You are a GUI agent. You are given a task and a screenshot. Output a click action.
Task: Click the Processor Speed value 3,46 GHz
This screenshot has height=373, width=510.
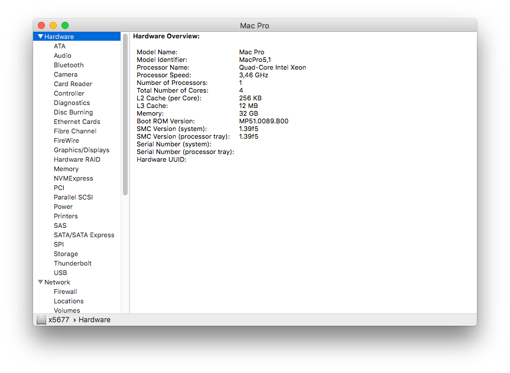coord(254,75)
